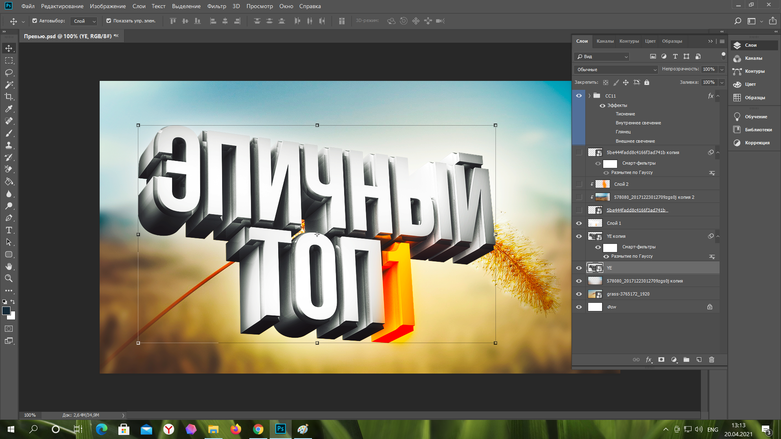Toggle the Автовыбор checkbox
This screenshot has width=781, height=439.
(x=35, y=21)
